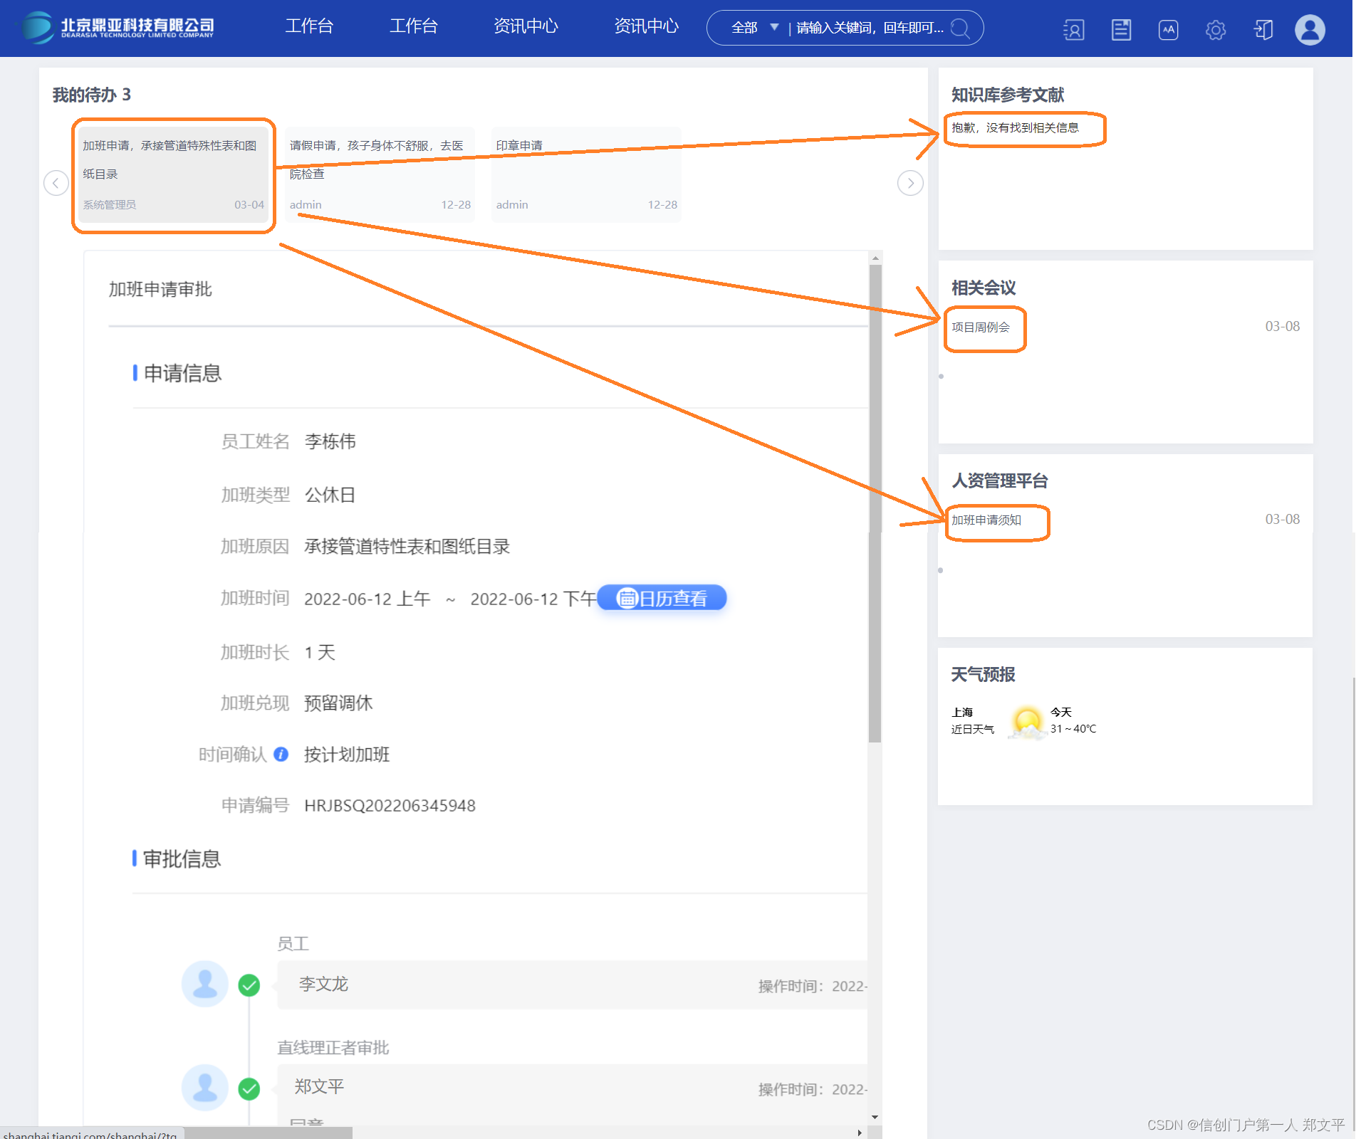The height and width of the screenshot is (1139, 1356).
Task: Click 郑文平's avatar in approval timeline
Action: 205,1087
